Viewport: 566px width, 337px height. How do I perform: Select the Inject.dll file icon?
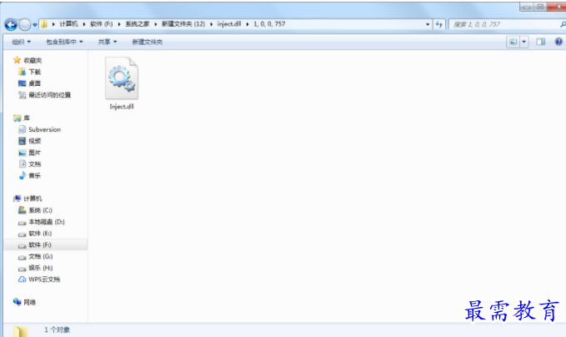(122, 78)
